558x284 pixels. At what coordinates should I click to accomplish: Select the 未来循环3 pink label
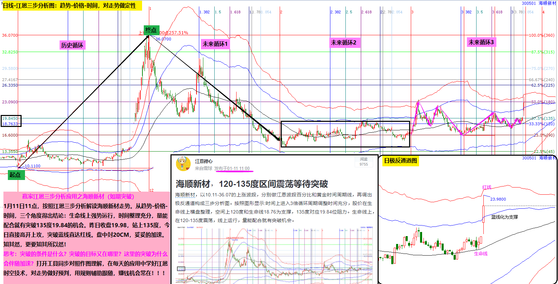[x=481, y=42]
